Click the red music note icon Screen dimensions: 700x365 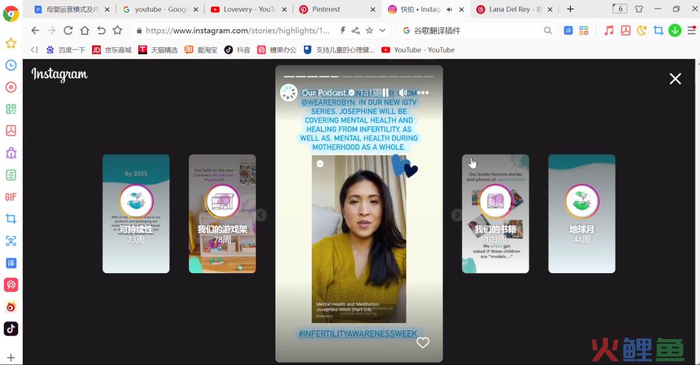609,30
